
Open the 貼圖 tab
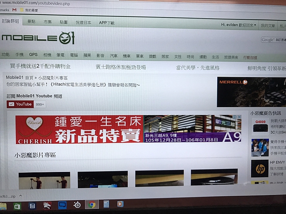[x=64, y=22]
